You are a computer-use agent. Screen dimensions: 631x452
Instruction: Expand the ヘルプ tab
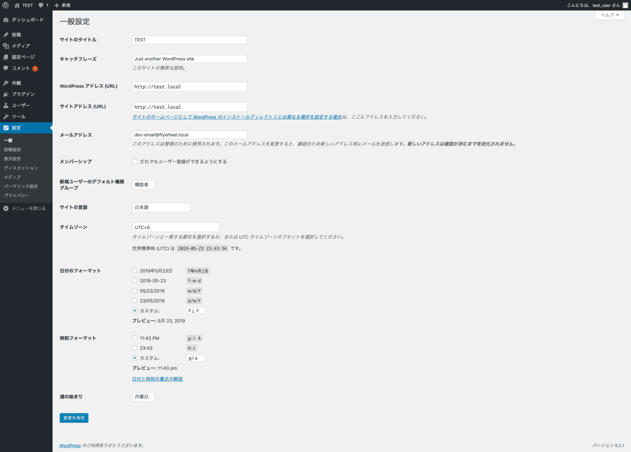coord(610,15)
